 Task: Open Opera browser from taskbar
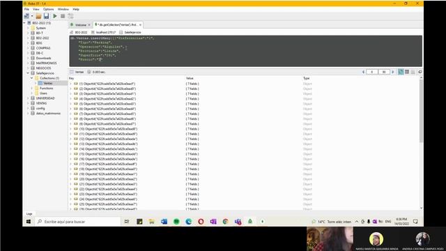[x=201, y=222]
